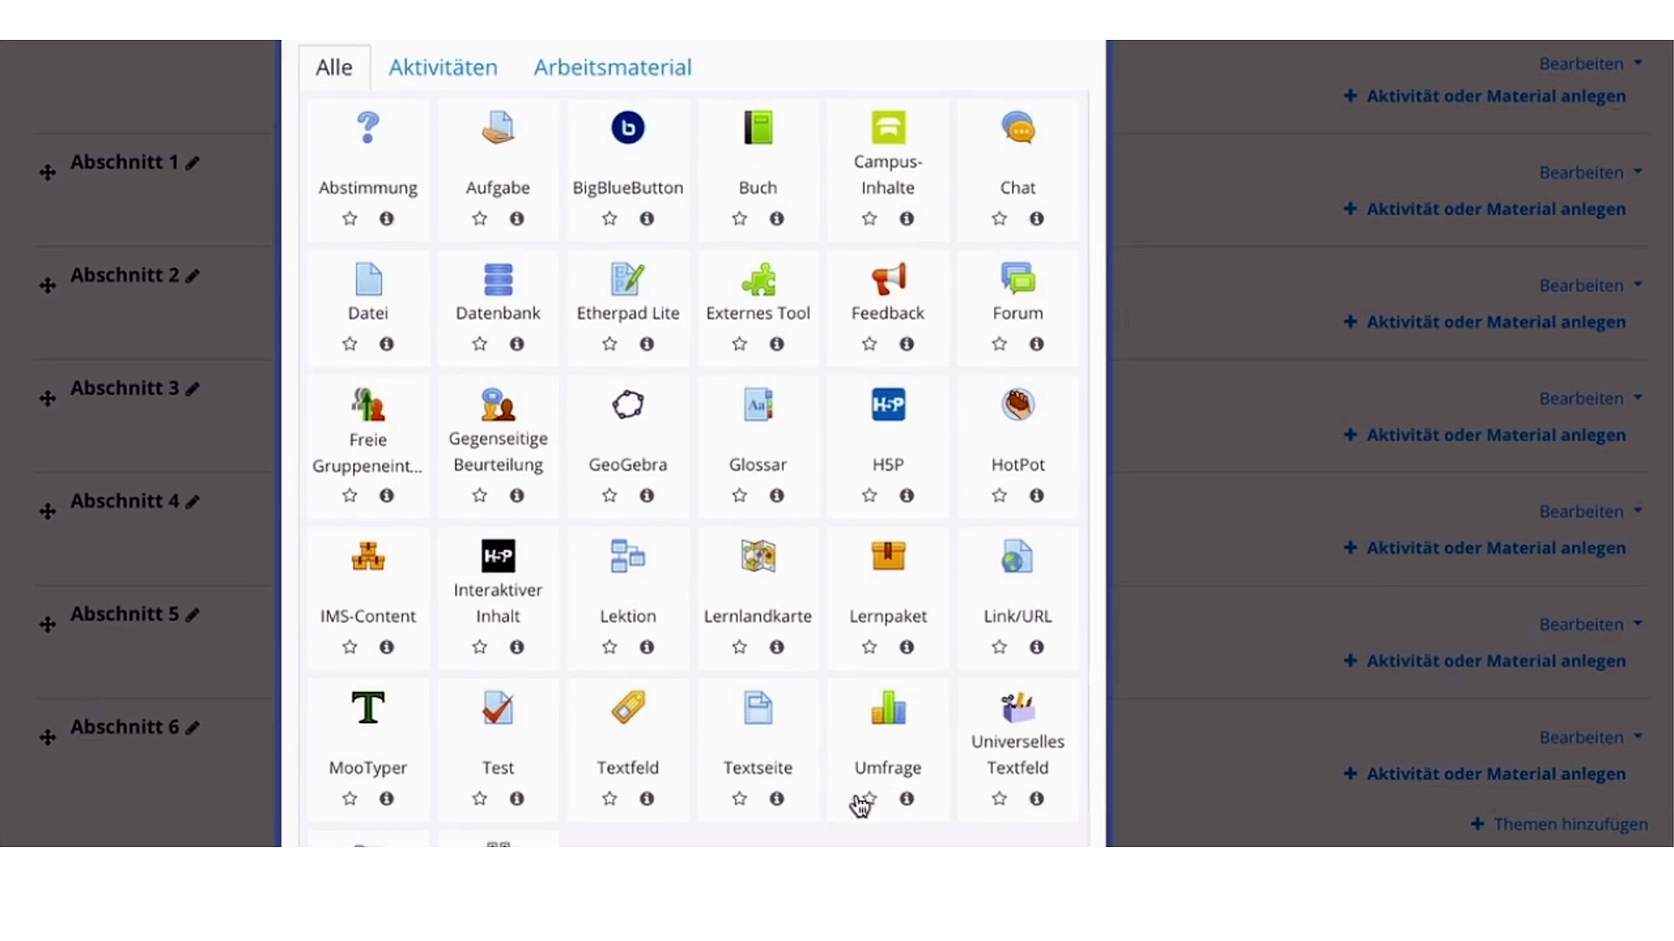Star the Abstimmung activity as favorite
Image resolution: width=1674 pixels, height=941 pixels.
(350, 219)
